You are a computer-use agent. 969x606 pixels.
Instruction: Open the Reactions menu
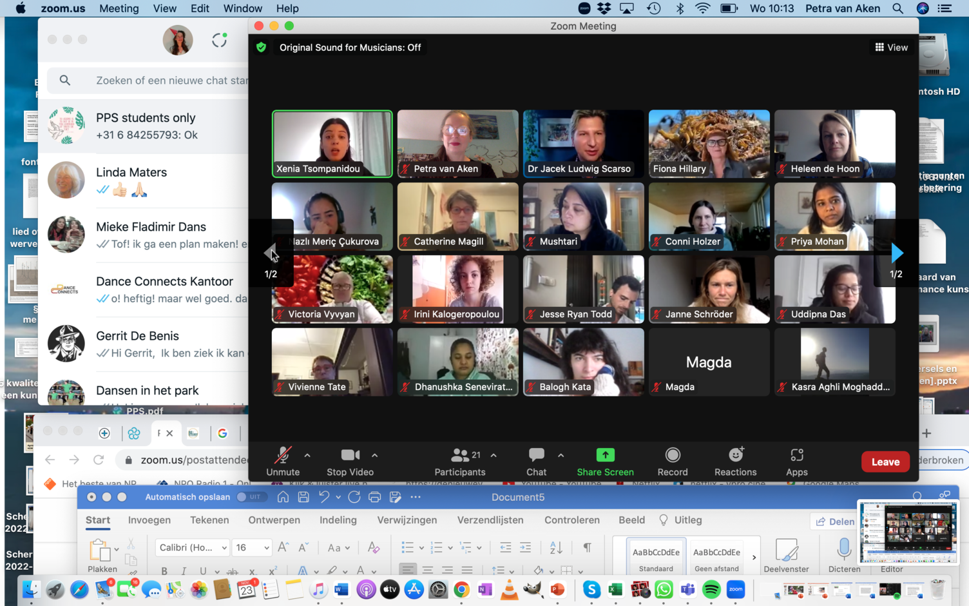pos(735,462)
